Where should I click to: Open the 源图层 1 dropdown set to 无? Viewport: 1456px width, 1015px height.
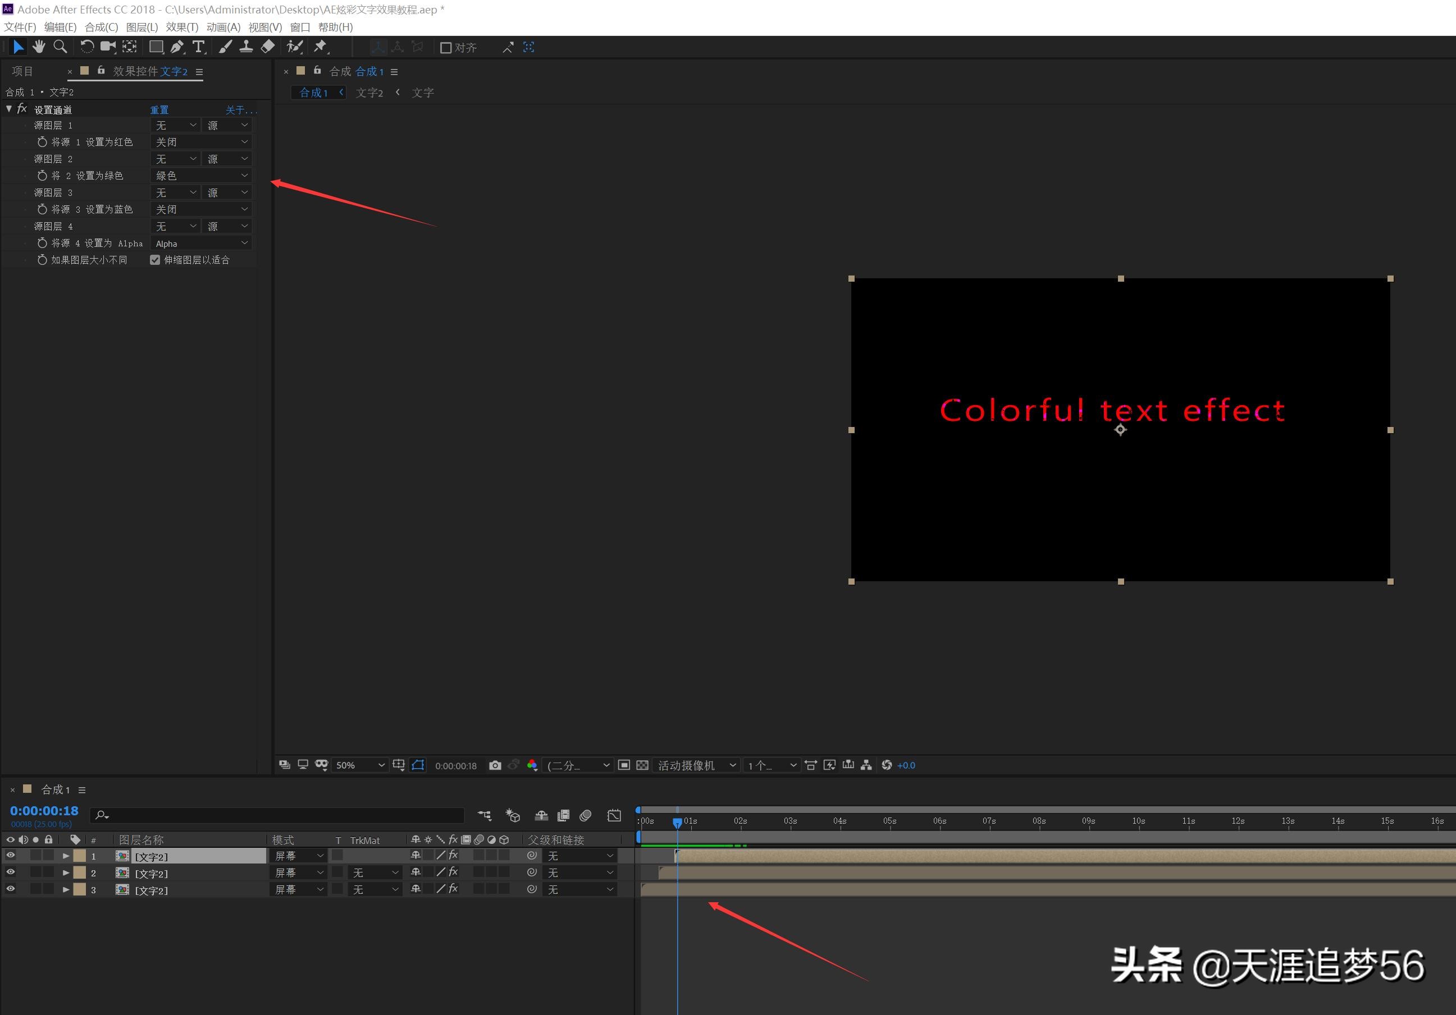(x=175, y=125)
